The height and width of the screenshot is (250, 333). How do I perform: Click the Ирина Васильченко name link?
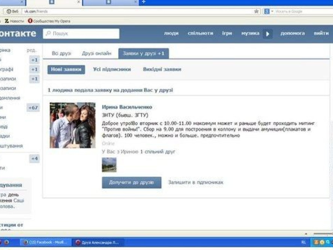tap(127, 107)
